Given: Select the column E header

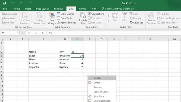Looking at the screenshot, I should pyautogui.click(x=77, y=39).
